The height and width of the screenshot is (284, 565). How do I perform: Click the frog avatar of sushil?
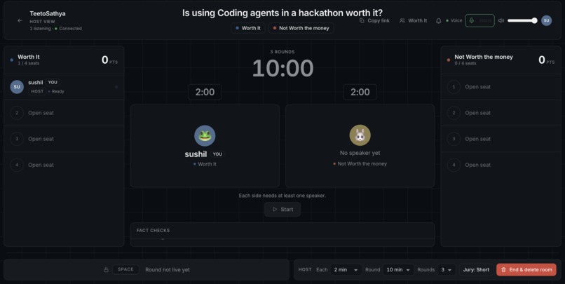tap(205, 136)
